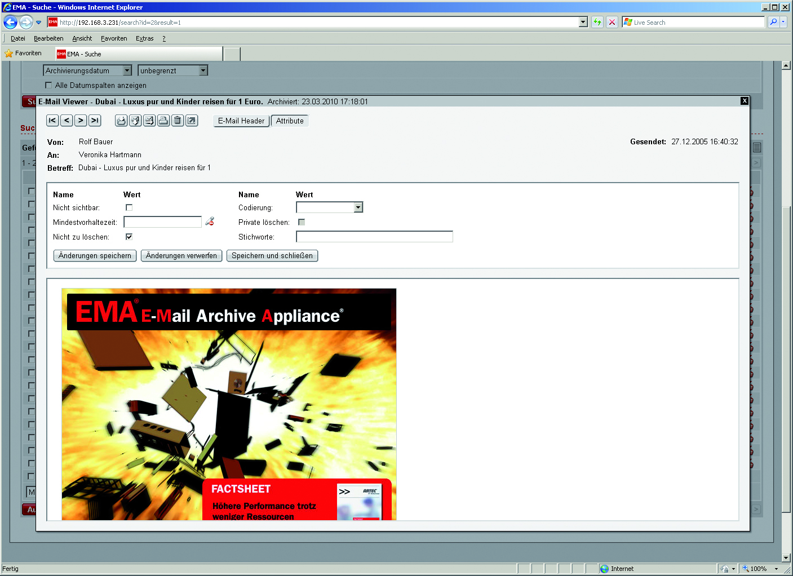Click the Änderungen speichern button
The image size is (793, 576).
click(x=95, y=255)
